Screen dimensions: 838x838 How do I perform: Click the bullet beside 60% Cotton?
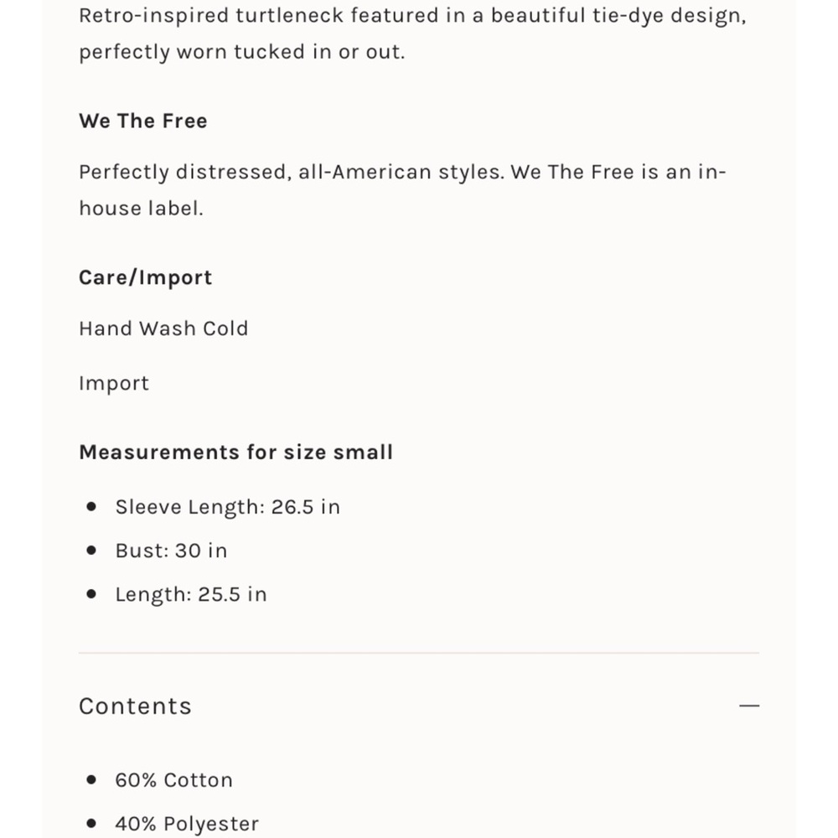coord(91,779)
